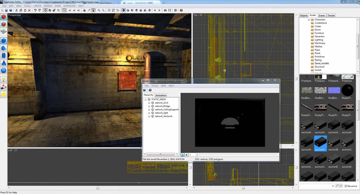Screen dimensions: 360x194
Task: Click the Model Editor save icon
Action: pyautogui.click(x=145, y=90)
